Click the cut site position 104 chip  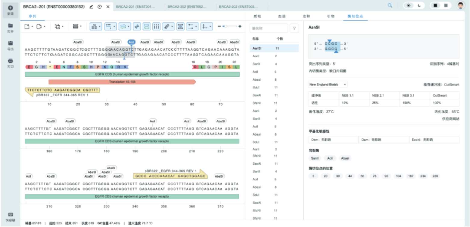point(399,176)
